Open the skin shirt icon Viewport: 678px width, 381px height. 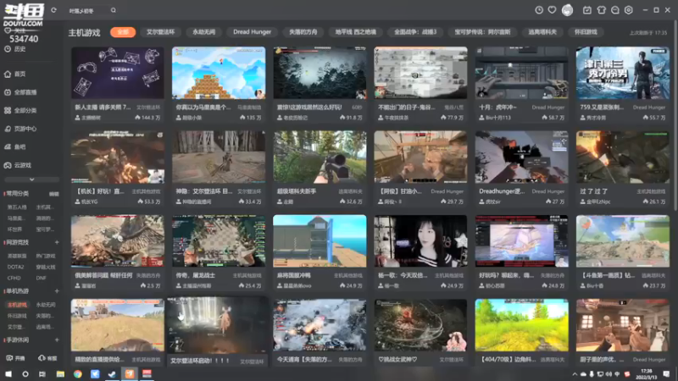(601, 10)
